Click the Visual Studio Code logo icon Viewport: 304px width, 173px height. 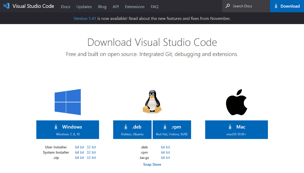pos(6,6)
